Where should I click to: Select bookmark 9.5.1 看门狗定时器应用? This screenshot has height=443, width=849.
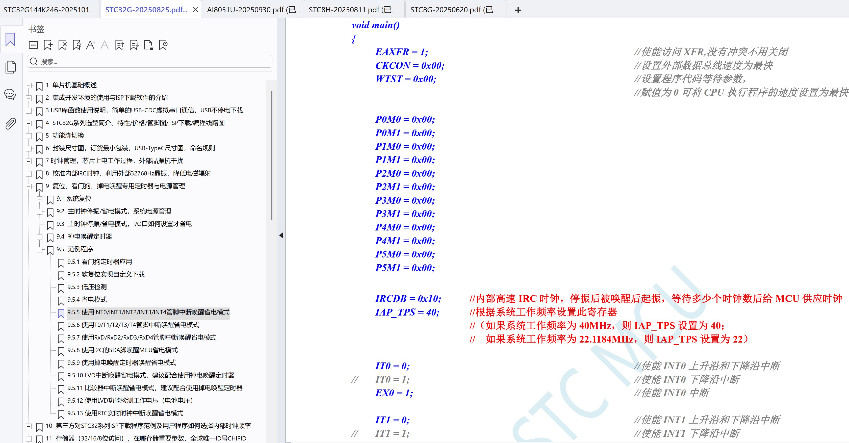point(100,262)
